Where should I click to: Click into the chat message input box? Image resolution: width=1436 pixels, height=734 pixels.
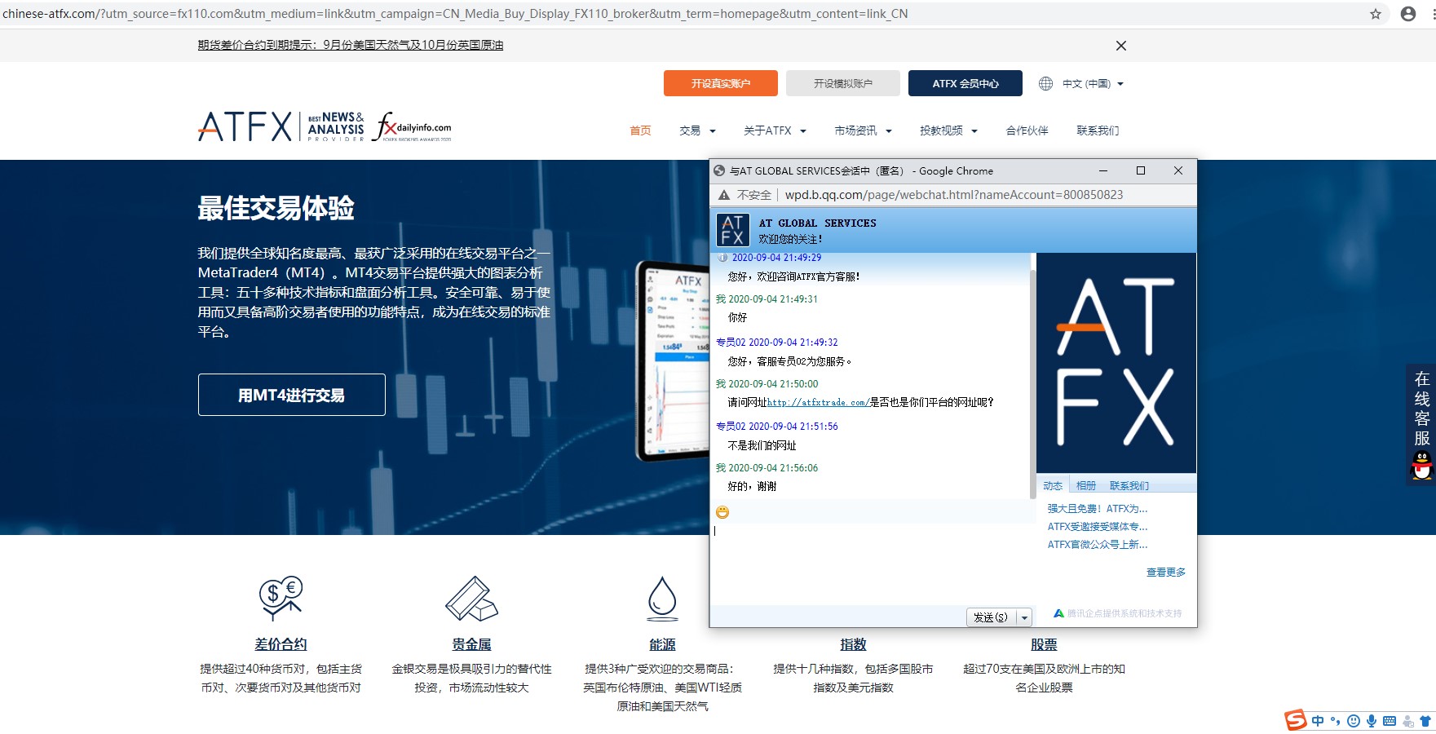pyautogui.click(x=873, y=563)
